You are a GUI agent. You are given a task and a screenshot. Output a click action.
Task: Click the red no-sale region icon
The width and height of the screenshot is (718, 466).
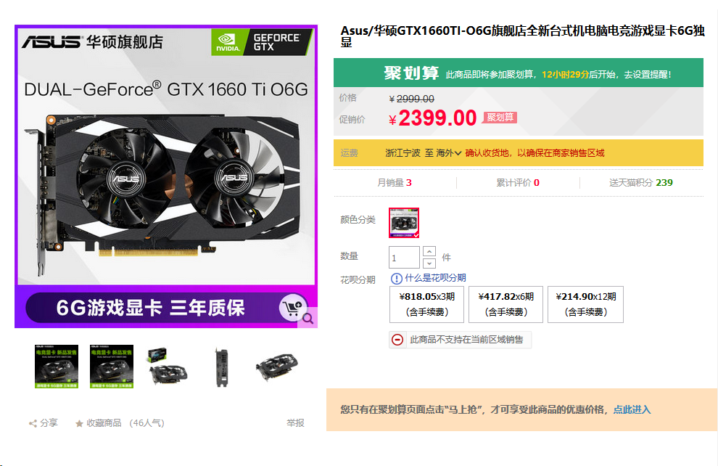tap(397, 340)
